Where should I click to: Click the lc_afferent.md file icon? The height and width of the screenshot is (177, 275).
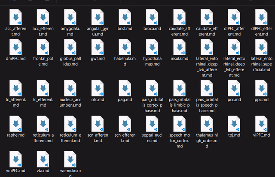coord(15,88)
